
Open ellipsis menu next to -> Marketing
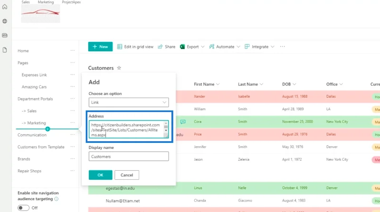(x=73, y=123)
